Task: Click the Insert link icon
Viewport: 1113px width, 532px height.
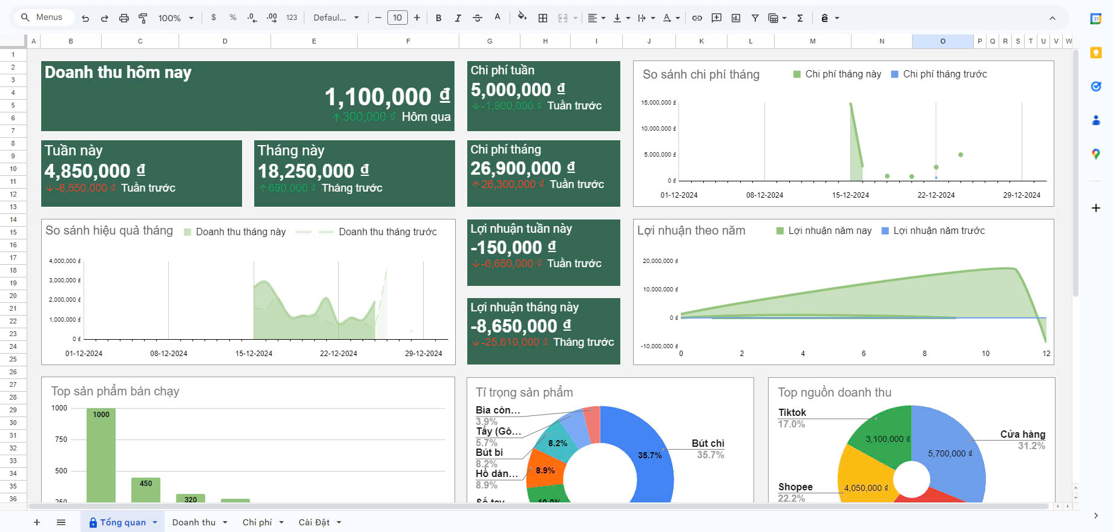Action: click(x=697, y=18)
